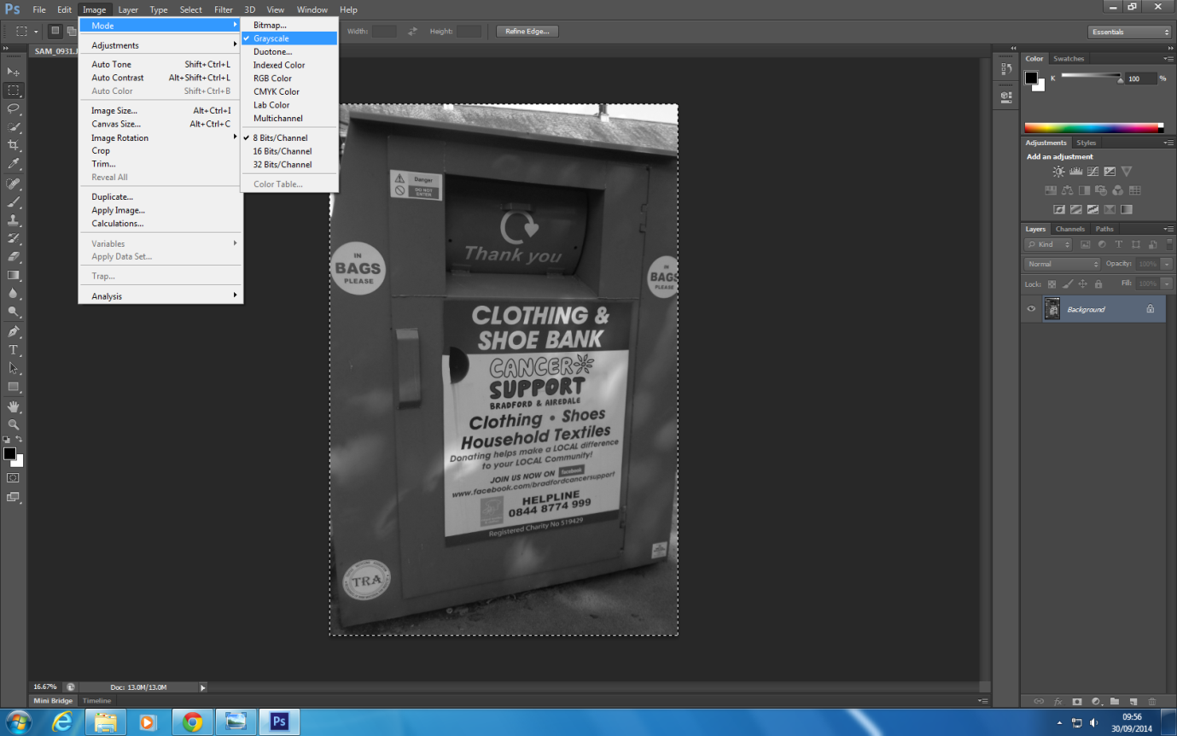Open the Color panel options menu
The image size is (1177, 736).
[x=1168, y=59]
